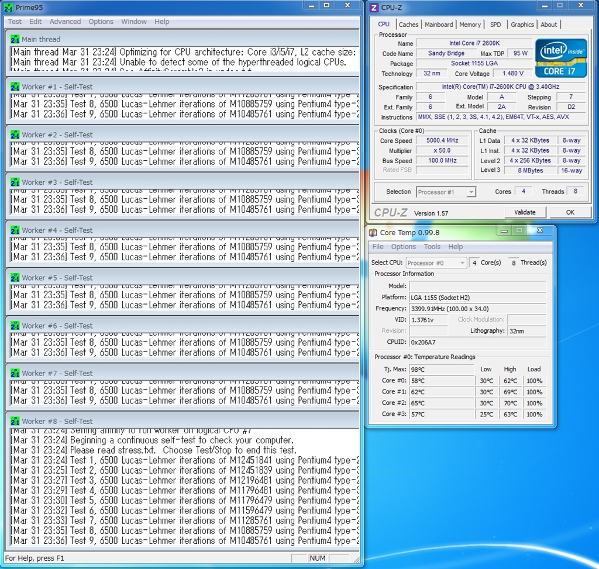Select the CPU tab in CPU-Z

tap(384, 24)
